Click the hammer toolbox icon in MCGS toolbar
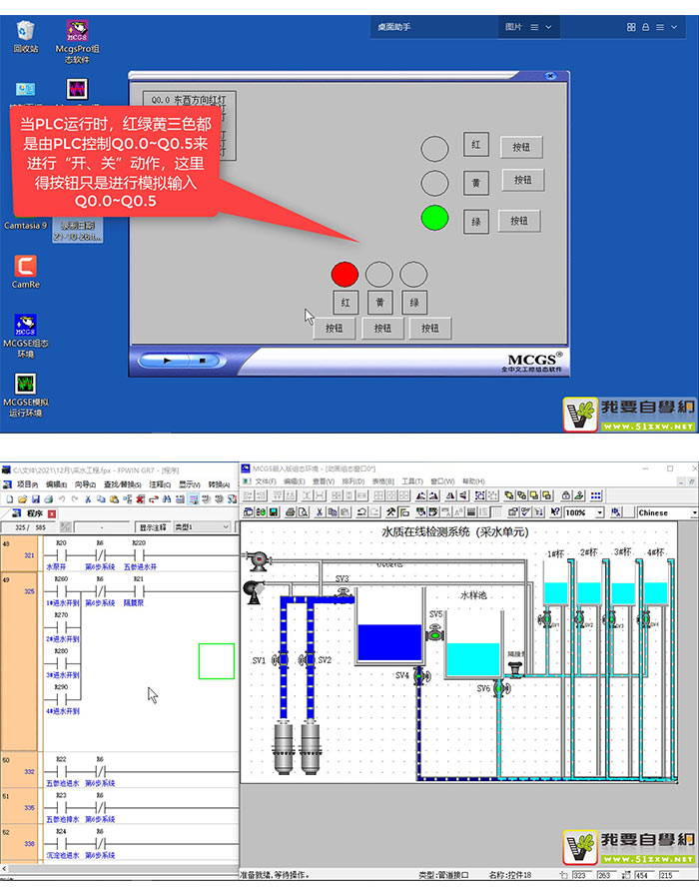Screen dimensions: 699x889 click(x=391, y=512)
